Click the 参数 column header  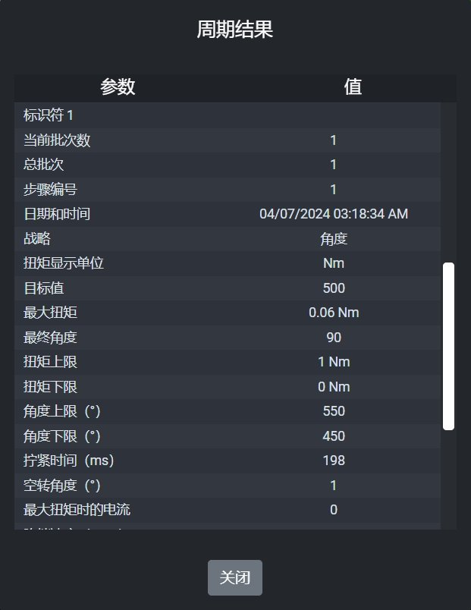tap(118, 86)
